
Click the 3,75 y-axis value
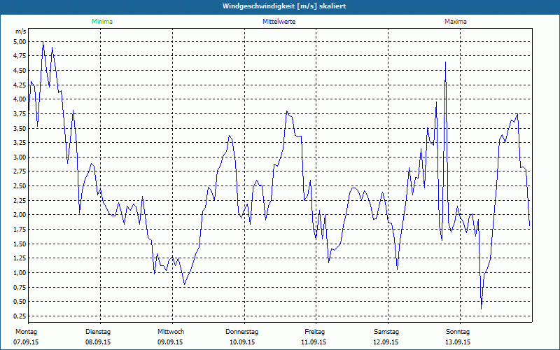(20, 114)
